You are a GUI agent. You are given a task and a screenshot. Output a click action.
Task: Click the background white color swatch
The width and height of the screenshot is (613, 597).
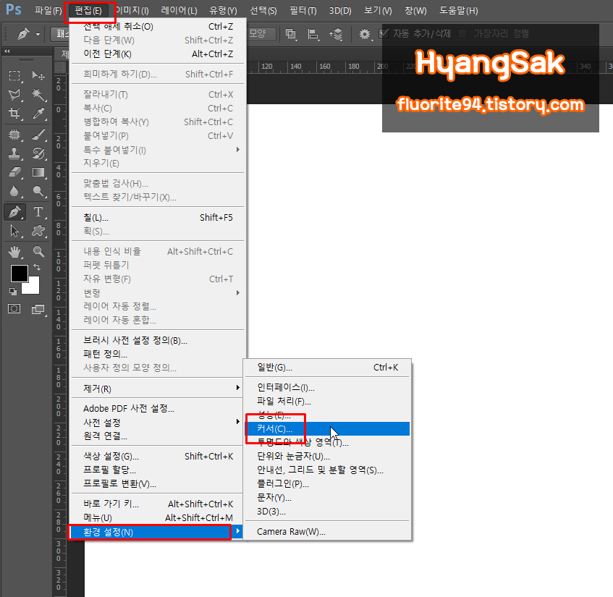click(33, 287)
